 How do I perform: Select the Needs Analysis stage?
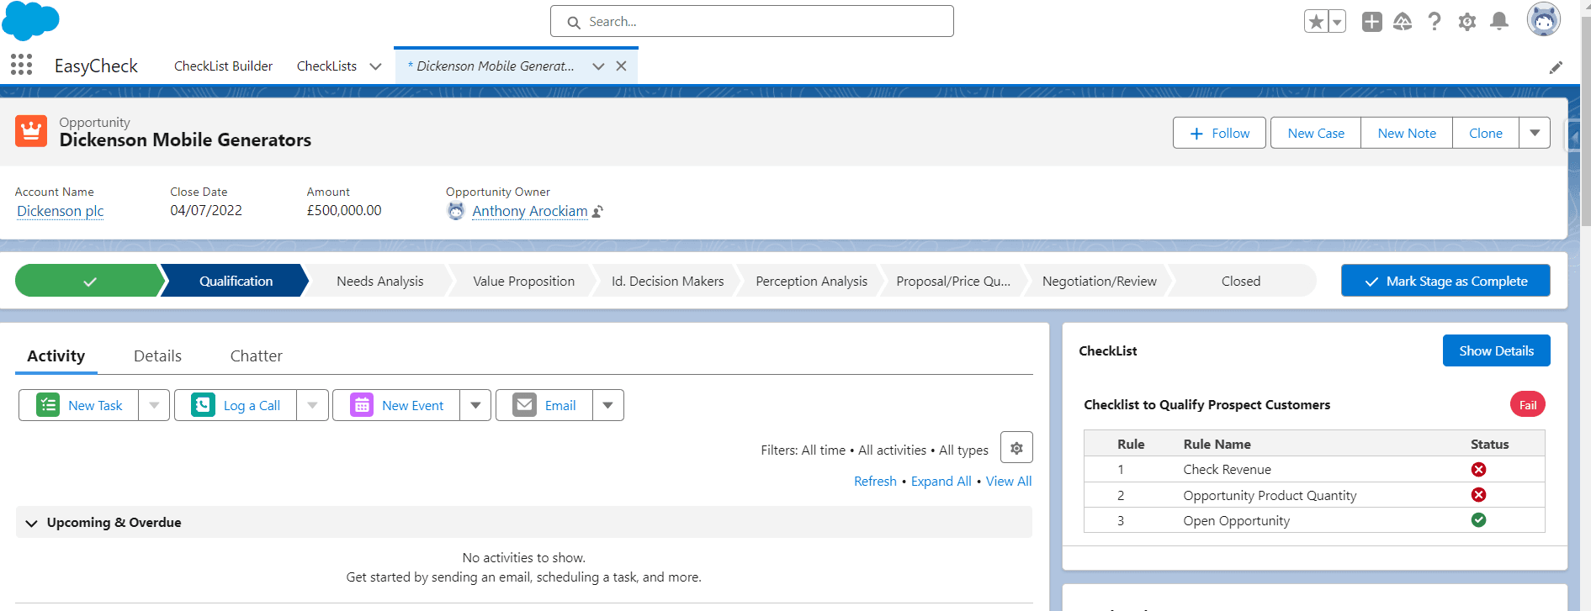(380, 281)
